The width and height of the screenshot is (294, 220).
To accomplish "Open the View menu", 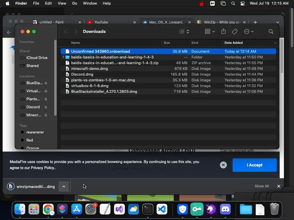I will (x=62, y=3).
